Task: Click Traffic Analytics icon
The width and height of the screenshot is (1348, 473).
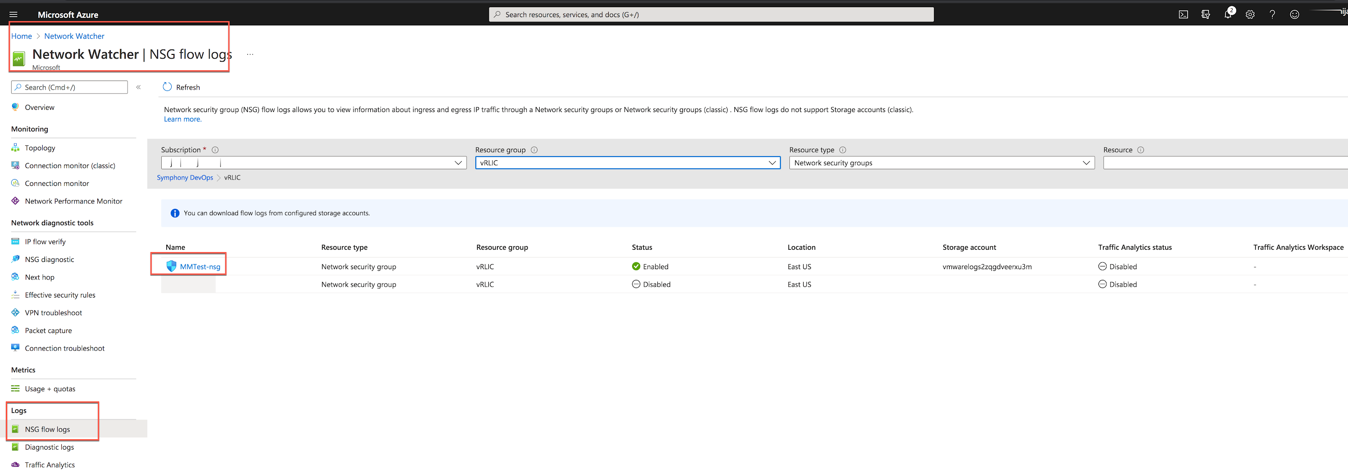Action: [15, 464]
